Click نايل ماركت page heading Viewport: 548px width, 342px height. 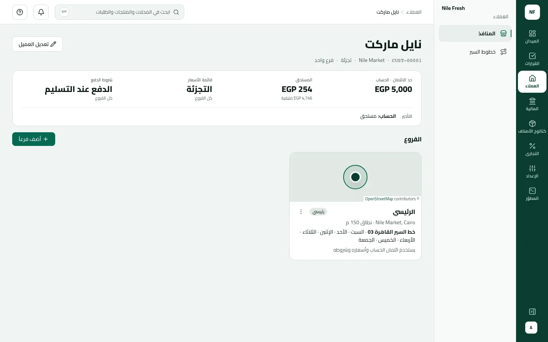[393, 44]
